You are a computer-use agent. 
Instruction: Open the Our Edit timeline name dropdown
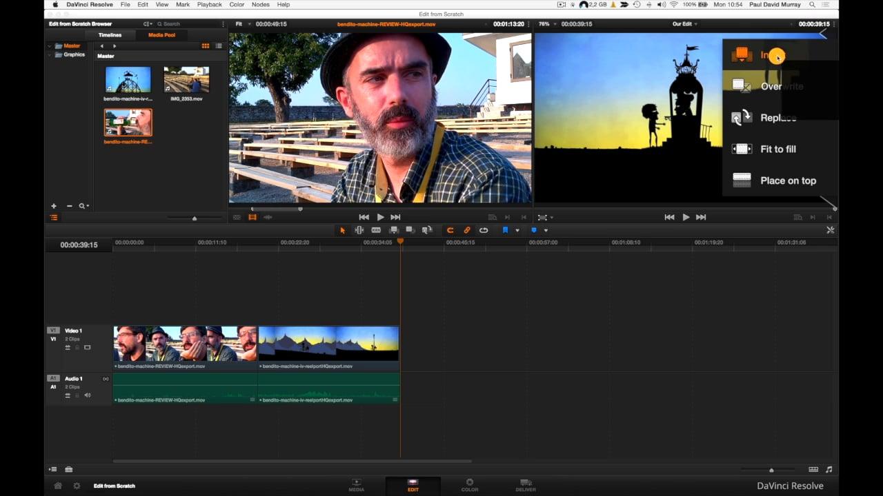point(684,24)
